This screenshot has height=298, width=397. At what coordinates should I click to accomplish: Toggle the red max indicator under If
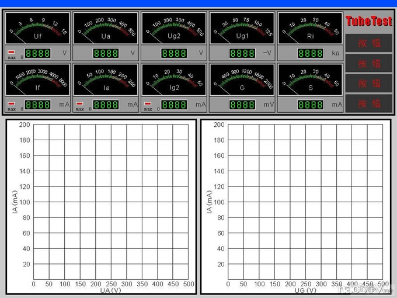[12, 104]
